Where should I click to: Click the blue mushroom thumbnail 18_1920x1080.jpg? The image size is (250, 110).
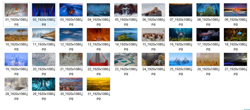(x=235, y=35)
